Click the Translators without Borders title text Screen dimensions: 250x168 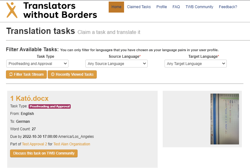(60, 10)
